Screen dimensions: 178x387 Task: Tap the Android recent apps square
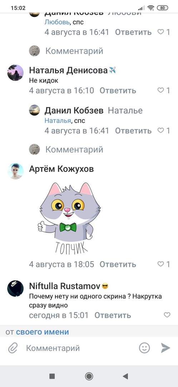52,376
